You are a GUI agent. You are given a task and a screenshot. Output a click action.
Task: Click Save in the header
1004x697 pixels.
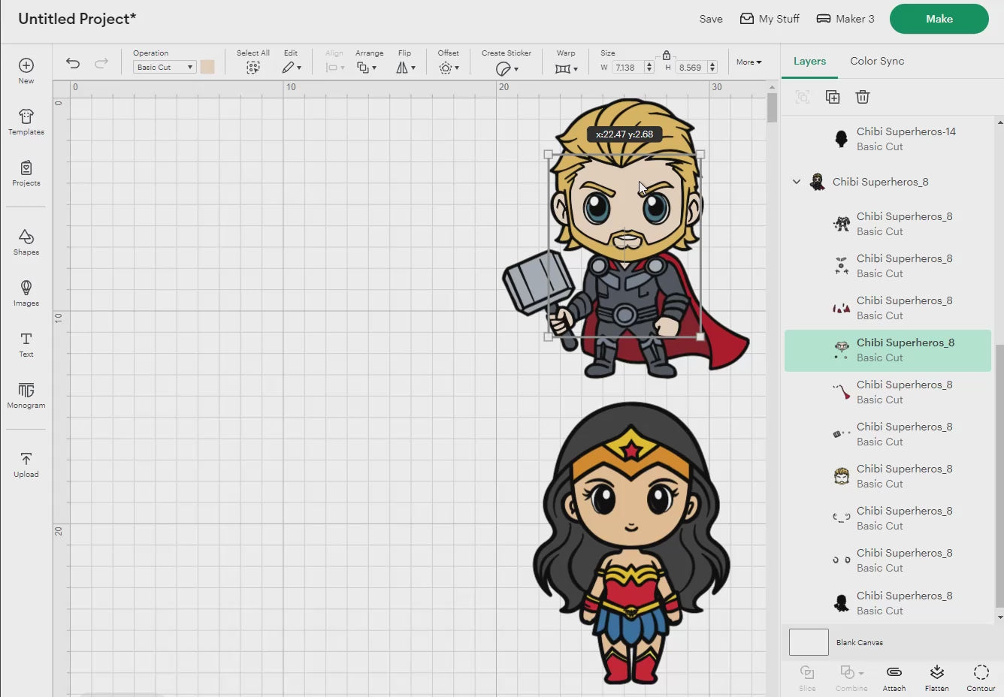point(711,19)
